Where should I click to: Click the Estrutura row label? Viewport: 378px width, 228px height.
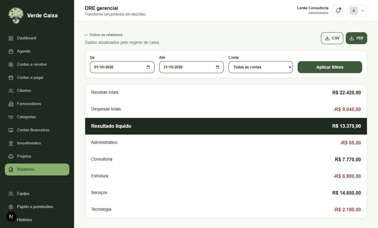pyautogui.click(x=100, y=176)
